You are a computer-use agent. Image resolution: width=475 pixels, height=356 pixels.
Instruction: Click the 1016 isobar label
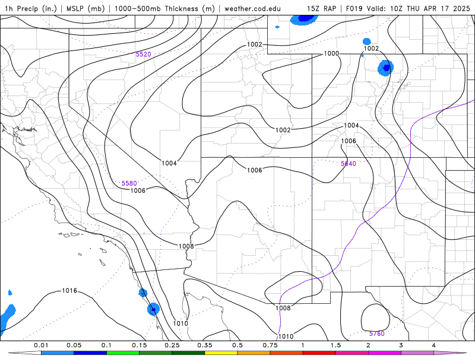[x=69, y=291]
